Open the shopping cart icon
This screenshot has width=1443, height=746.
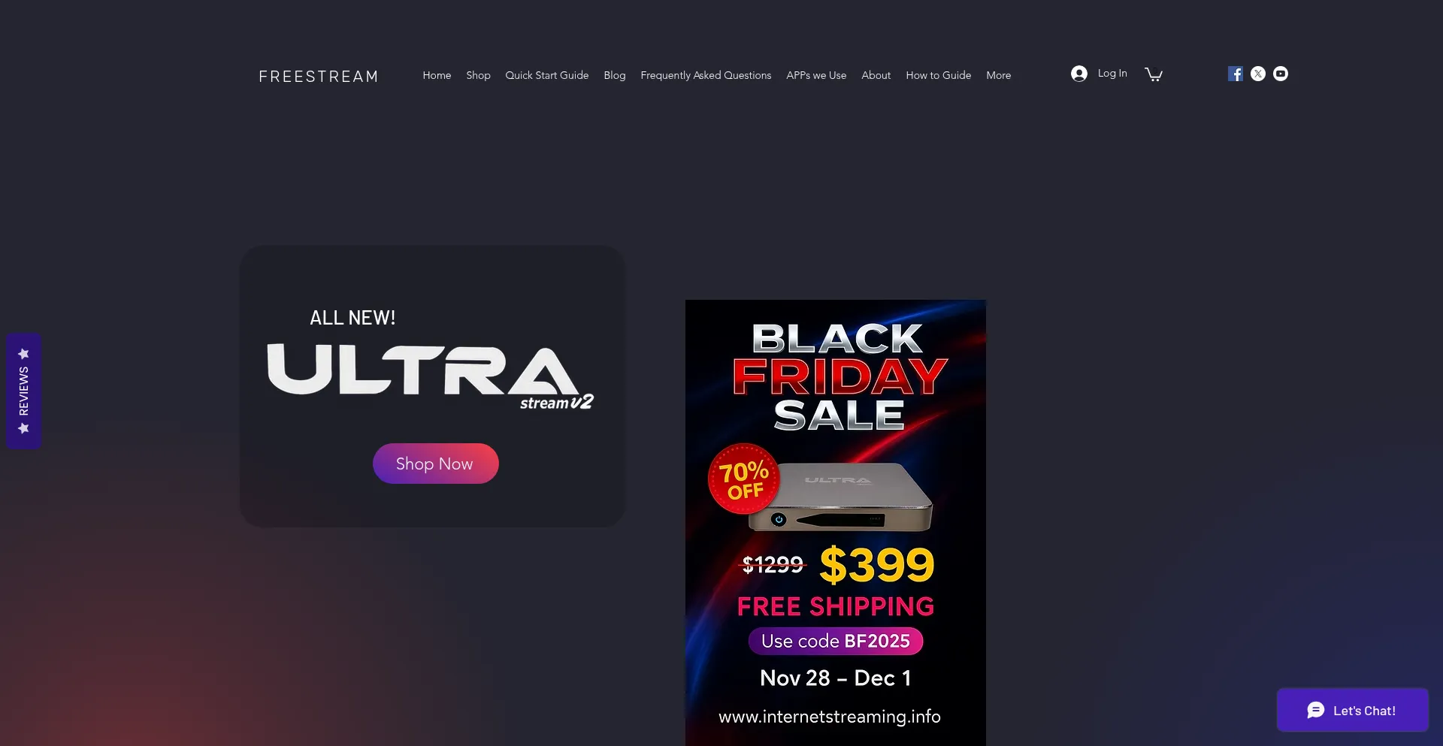click(1154, 74)
